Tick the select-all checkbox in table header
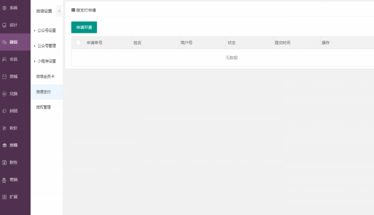374x215 pixels. pyautogui.click(x=78, y=43)
